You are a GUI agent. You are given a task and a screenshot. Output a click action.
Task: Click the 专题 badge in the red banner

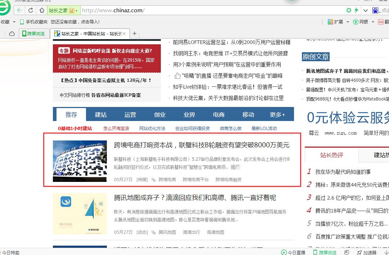[64, 51]
